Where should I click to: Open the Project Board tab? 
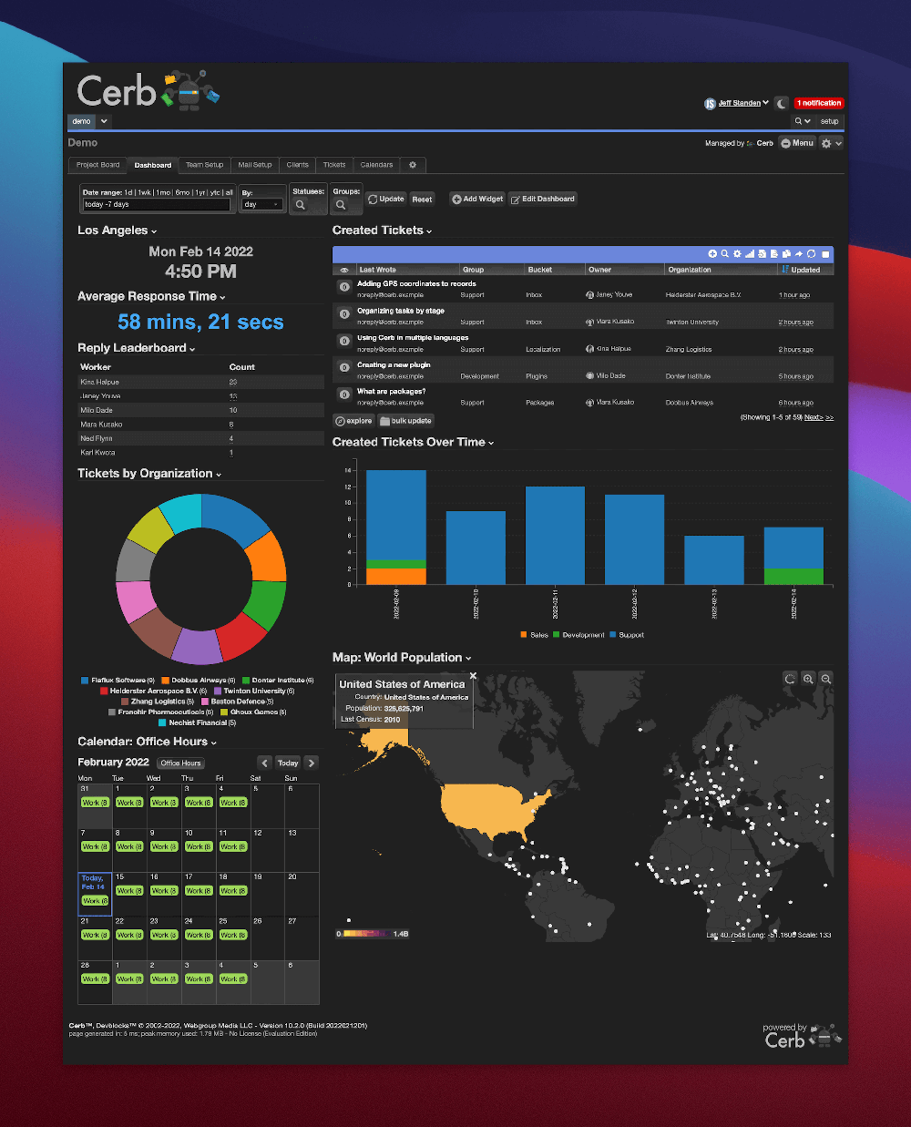[x=97, y=165]
